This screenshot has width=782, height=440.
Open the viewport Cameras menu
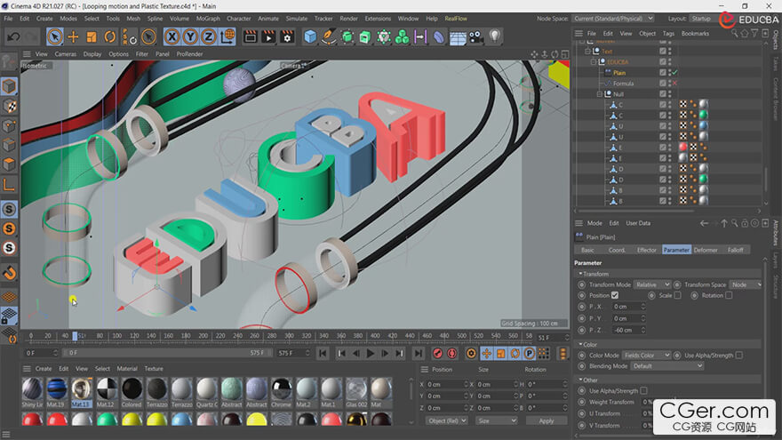click(66, 54)
